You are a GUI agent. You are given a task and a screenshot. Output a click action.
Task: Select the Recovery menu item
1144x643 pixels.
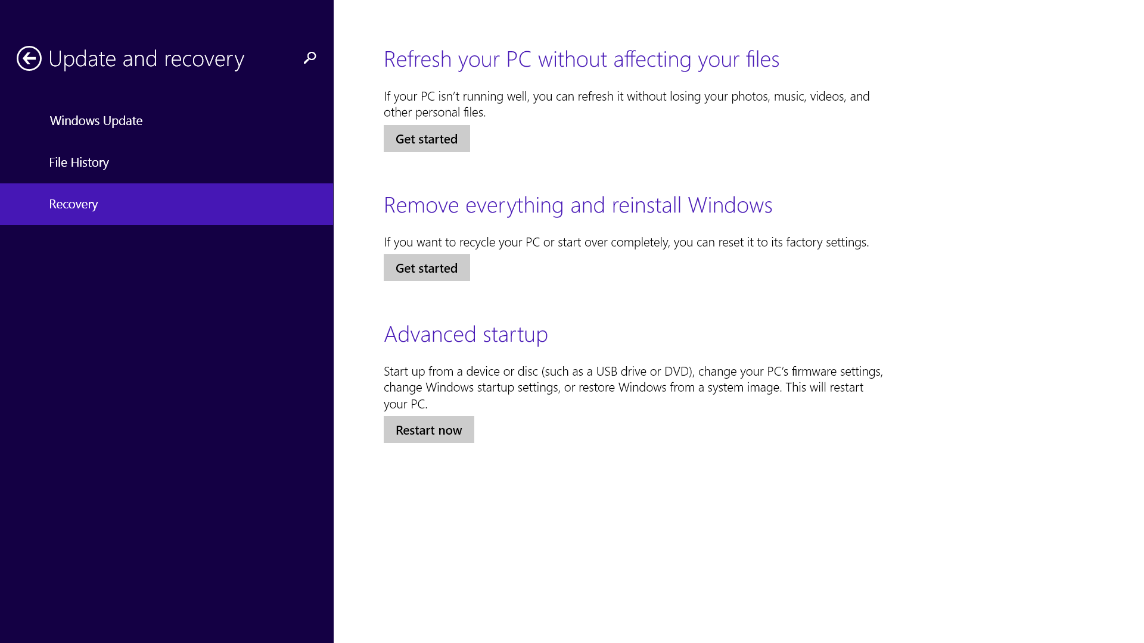(x=73, y=204)
